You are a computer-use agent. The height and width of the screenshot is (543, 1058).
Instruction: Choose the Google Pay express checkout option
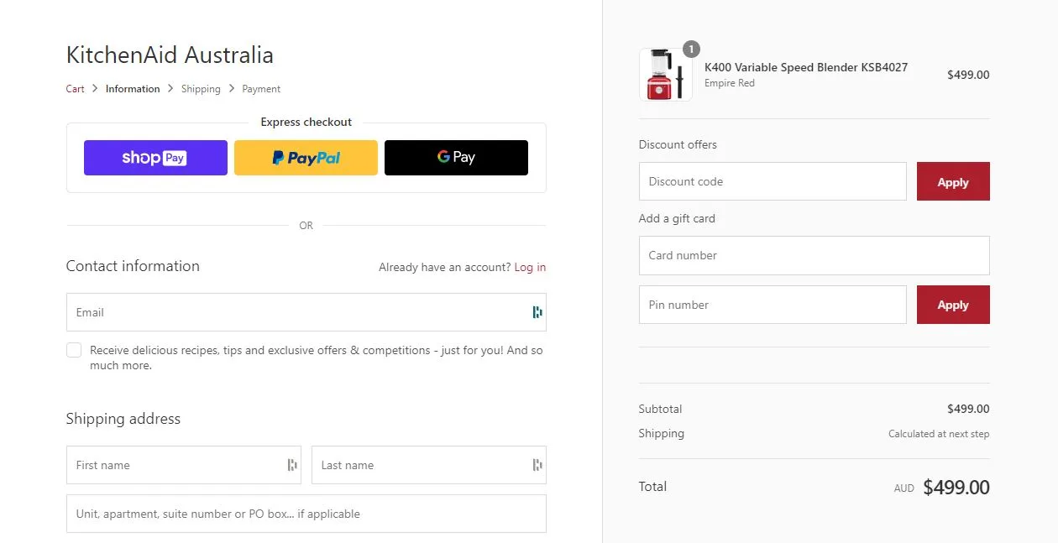[456, 157]
